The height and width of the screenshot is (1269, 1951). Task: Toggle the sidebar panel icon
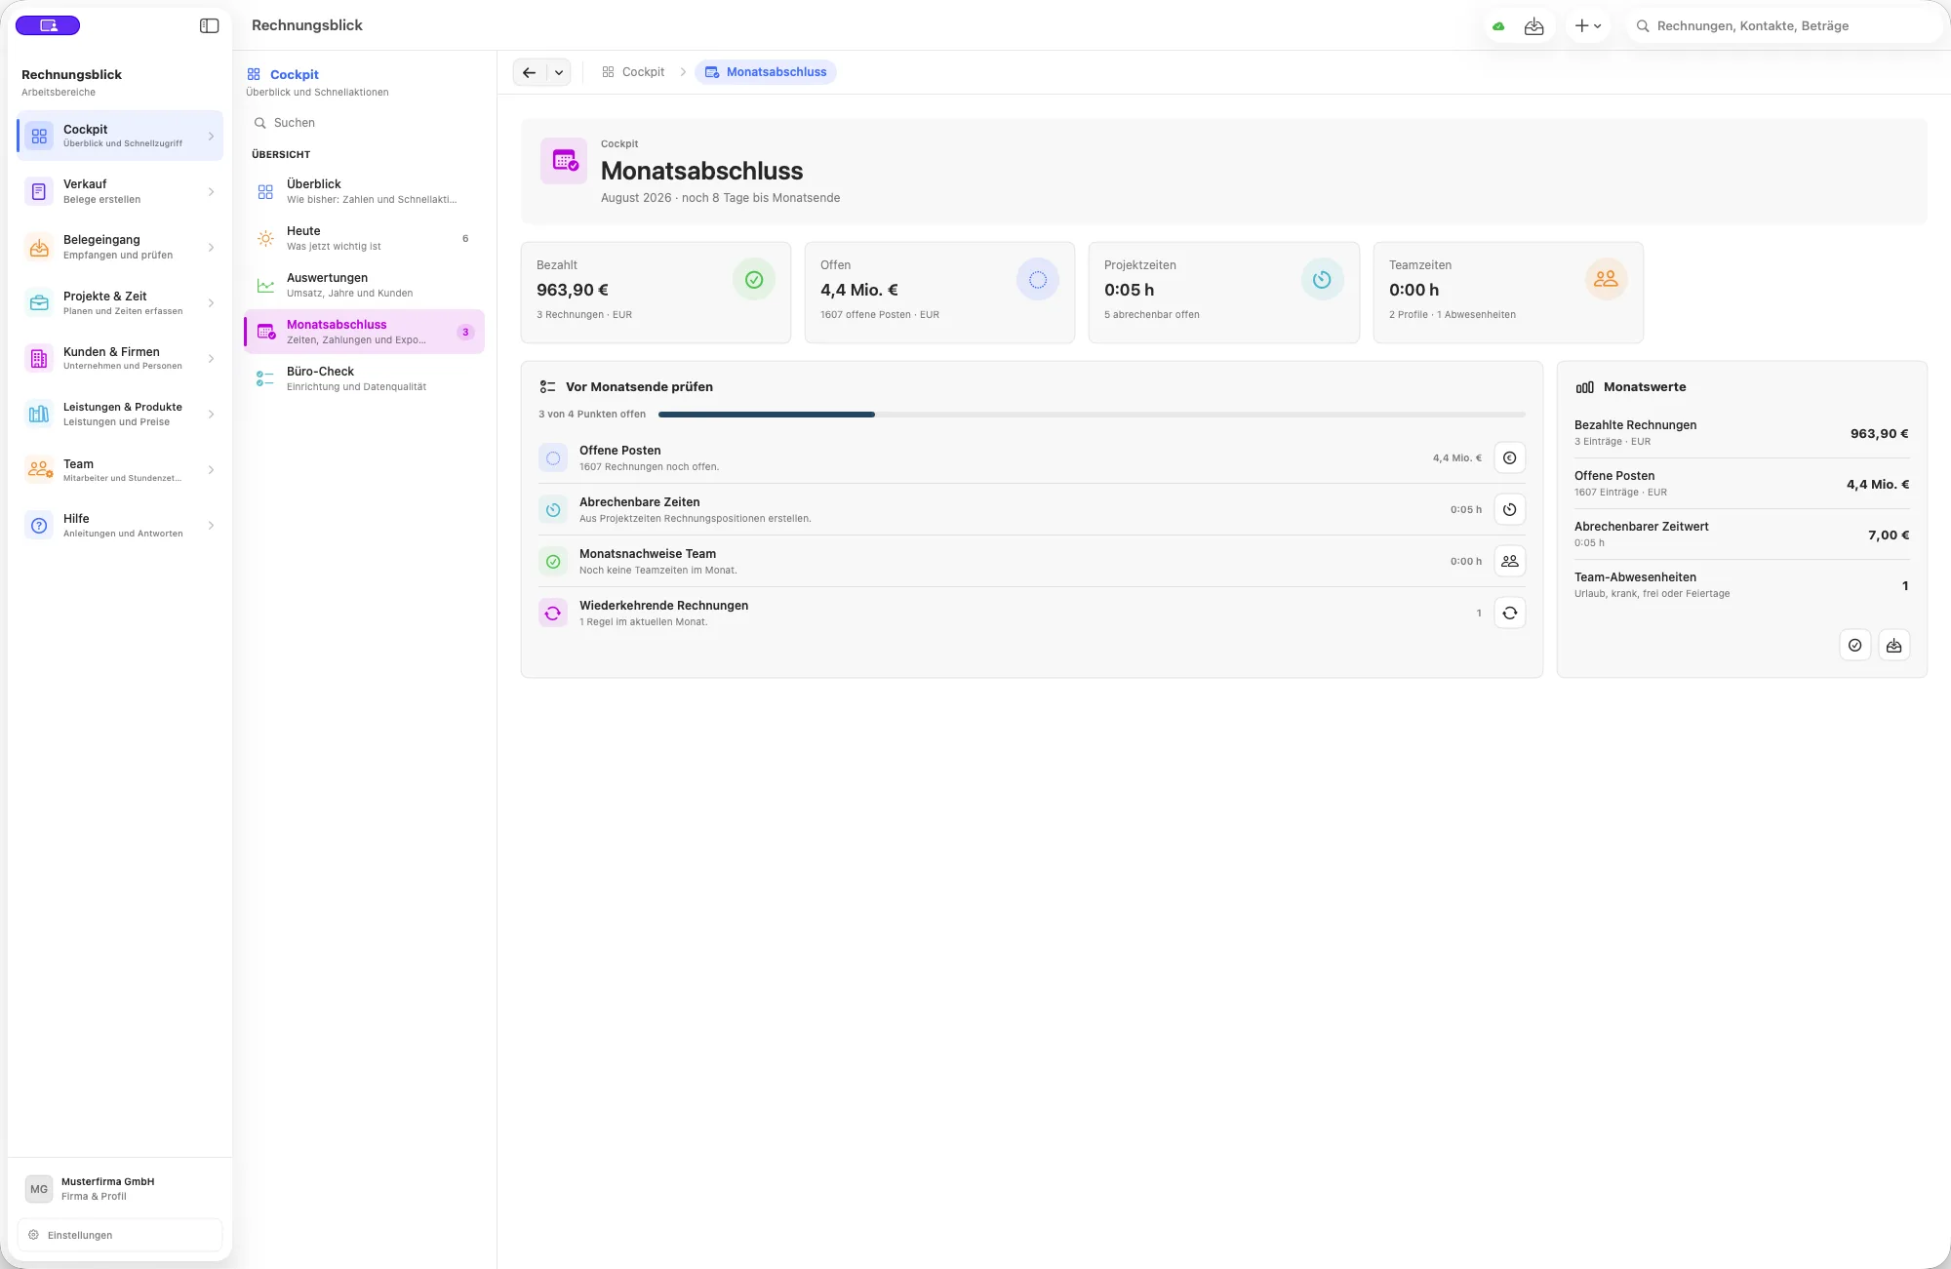click(209, 25)
